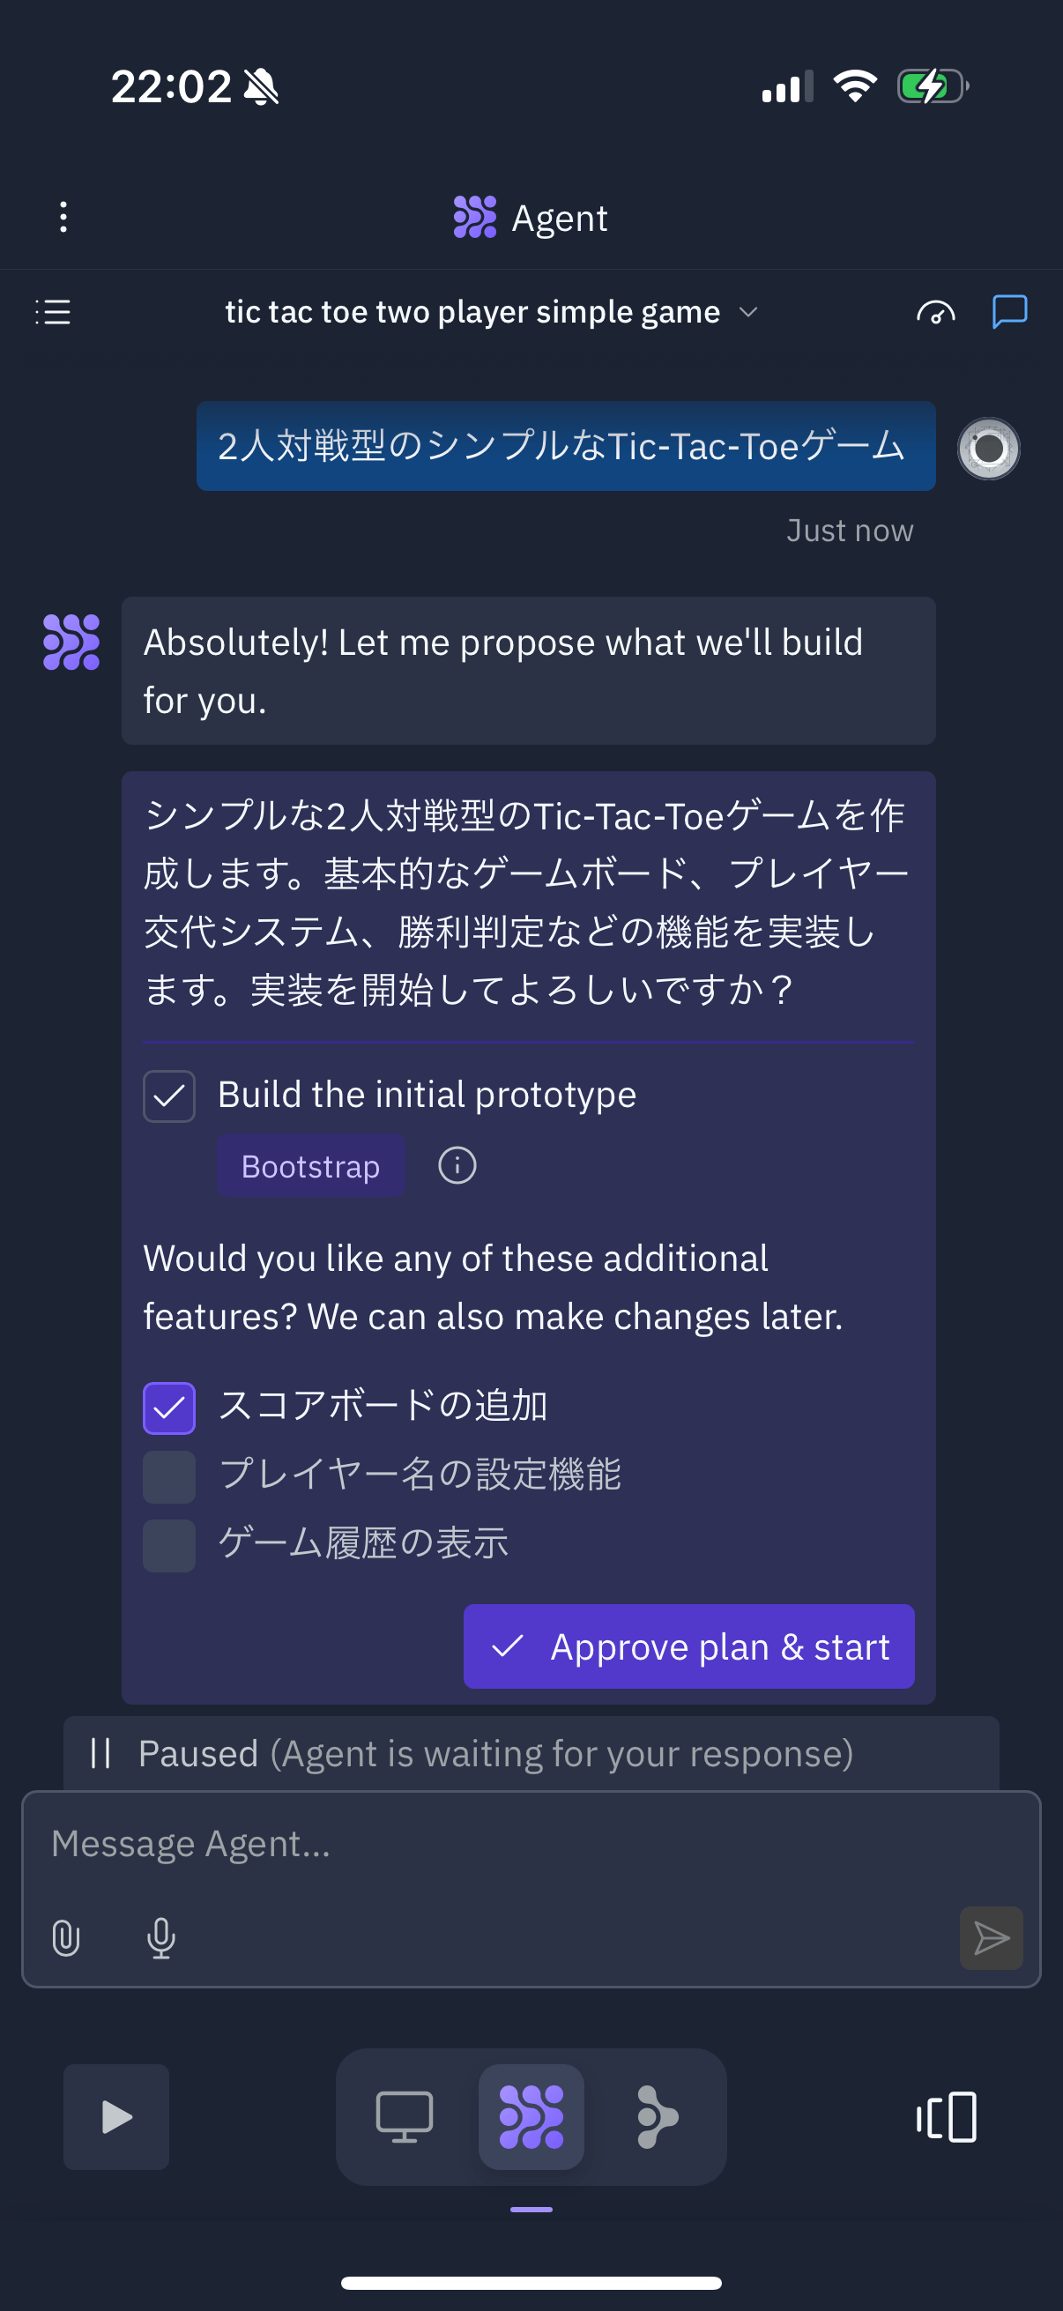Start voice input with microphone icon
This screenshot has height=2311, width=1063.
click(160, 1938)
